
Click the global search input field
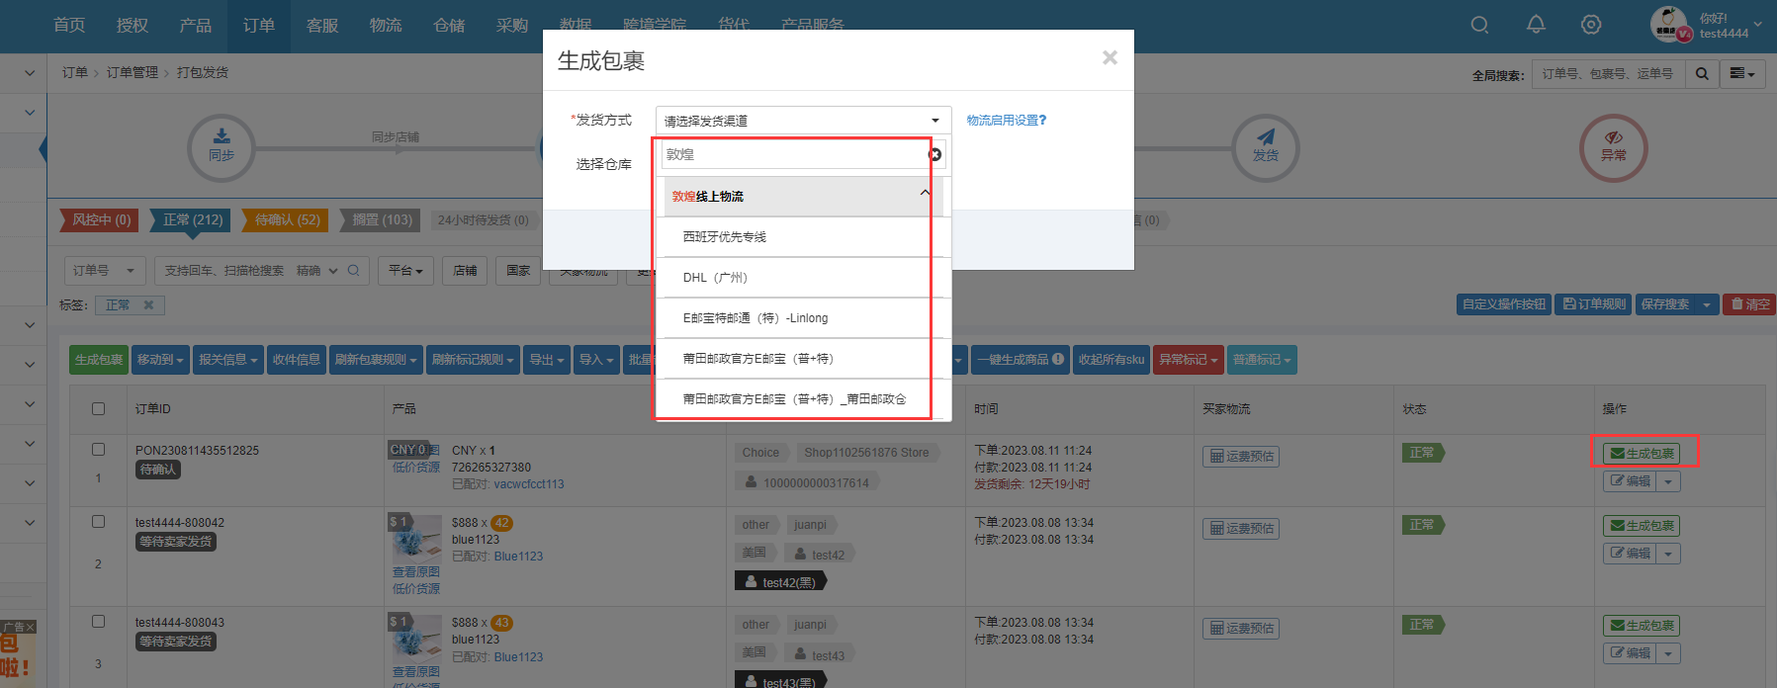[x=1608, y=74]
